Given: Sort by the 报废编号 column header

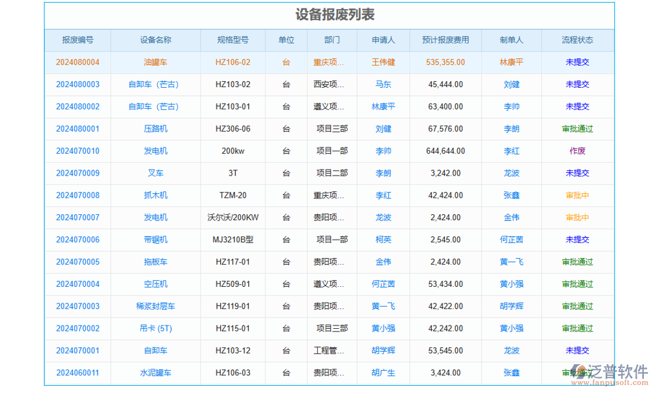Looking at the screenshot, I should (77, 40).
